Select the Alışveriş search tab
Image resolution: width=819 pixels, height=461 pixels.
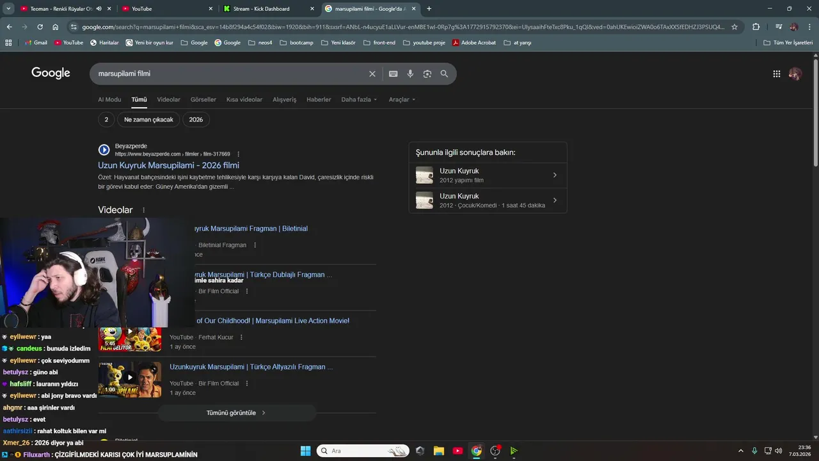285,100
